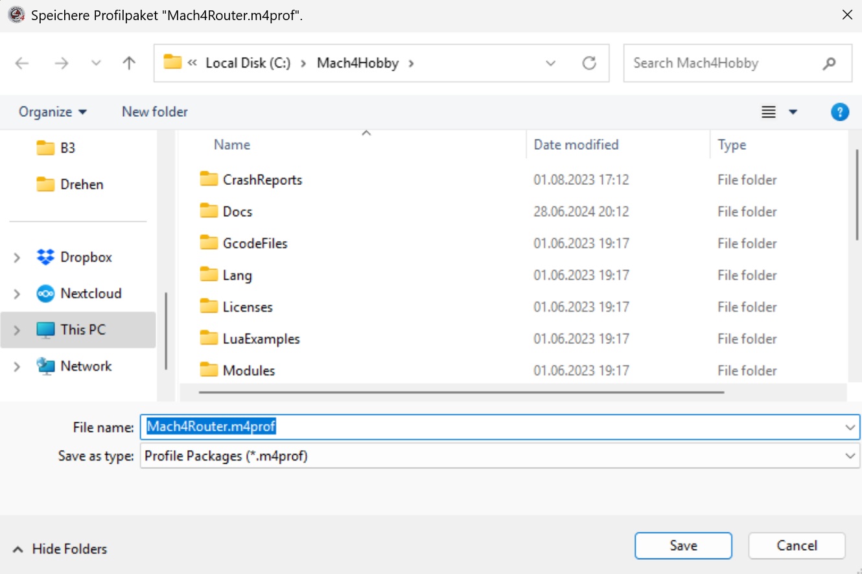This screenshot has width=862, height=574.
Task: Select the Lang folder
Action: 237,275
